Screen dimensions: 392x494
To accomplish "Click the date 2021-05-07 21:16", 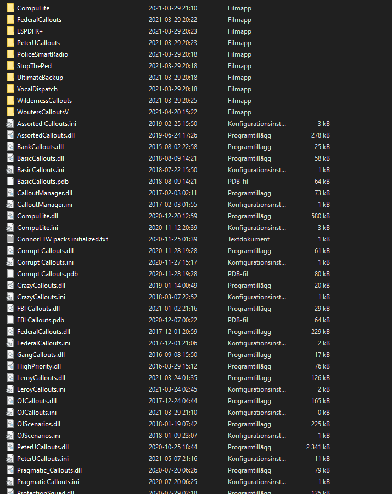I will coord(173,459).
